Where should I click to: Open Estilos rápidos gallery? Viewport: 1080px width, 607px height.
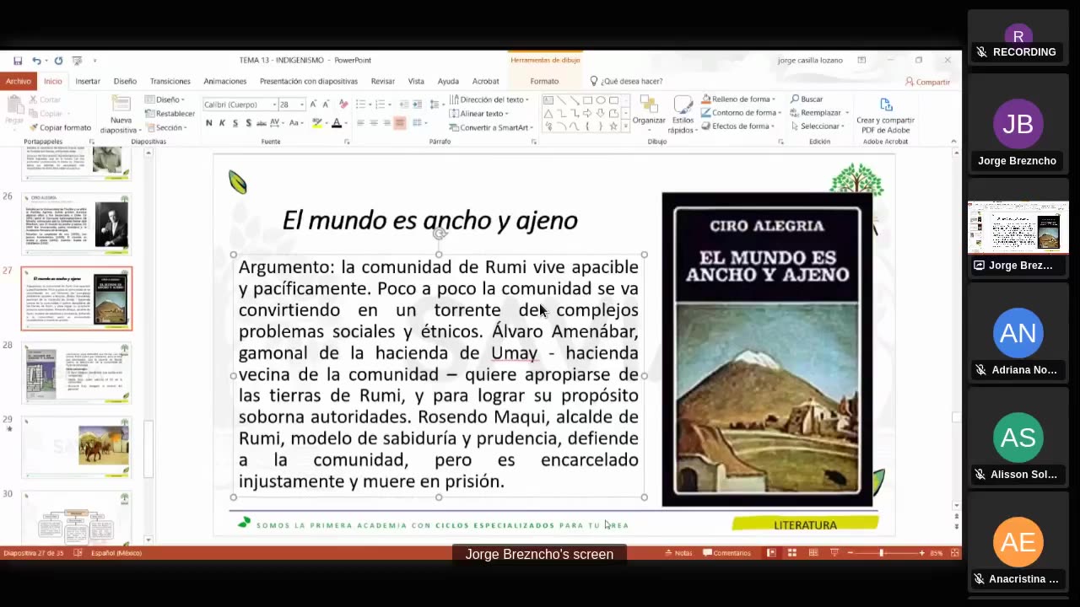pyautogui.click(x=682, y=115)
